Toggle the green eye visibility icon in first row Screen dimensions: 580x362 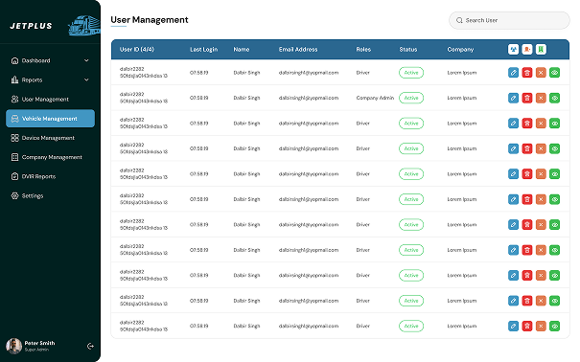(x=554, y=73)
